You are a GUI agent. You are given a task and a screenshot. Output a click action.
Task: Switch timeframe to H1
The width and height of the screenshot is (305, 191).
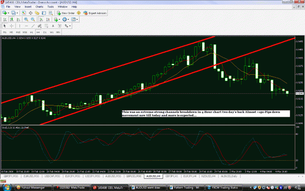[x=32, y=32]
